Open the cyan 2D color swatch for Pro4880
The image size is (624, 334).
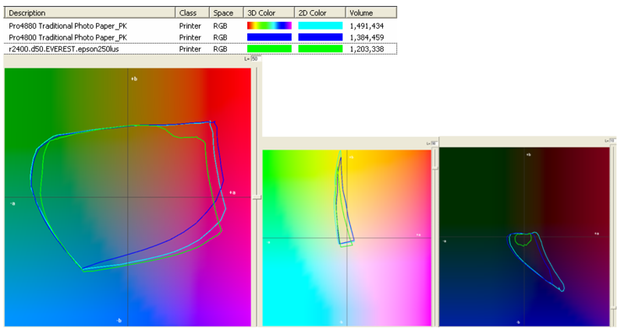click(x=321, y=26)
